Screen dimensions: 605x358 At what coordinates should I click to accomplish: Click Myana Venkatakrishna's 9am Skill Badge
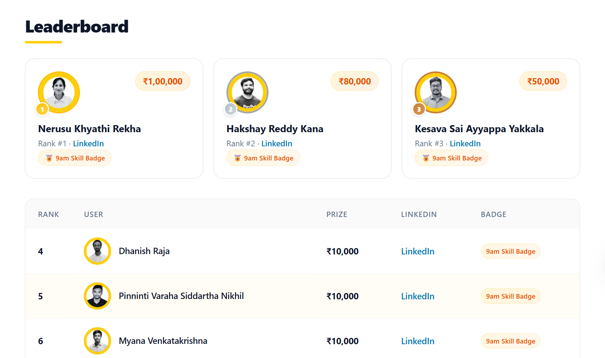(x=511, y=341)
